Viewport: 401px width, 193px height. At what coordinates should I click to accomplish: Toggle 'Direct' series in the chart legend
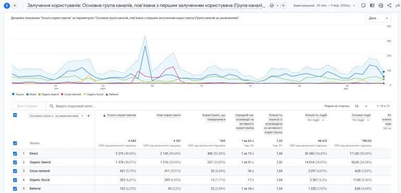[31, 94]
